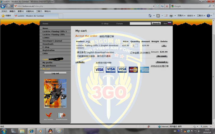
Task: Click the American Express card logo
Action: 144,70
